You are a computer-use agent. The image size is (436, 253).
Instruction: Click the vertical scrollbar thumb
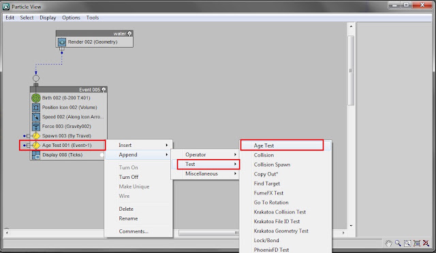point(351,70)
